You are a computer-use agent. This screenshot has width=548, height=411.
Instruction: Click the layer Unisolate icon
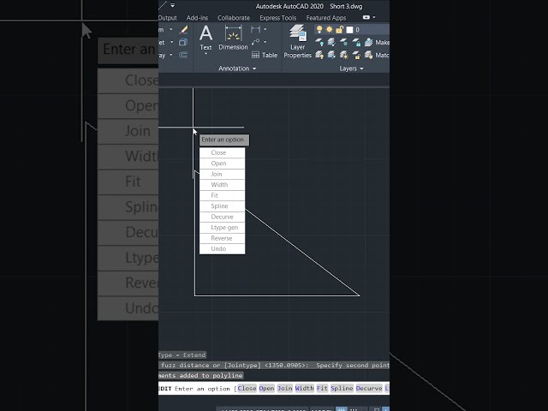pos(331,55)
